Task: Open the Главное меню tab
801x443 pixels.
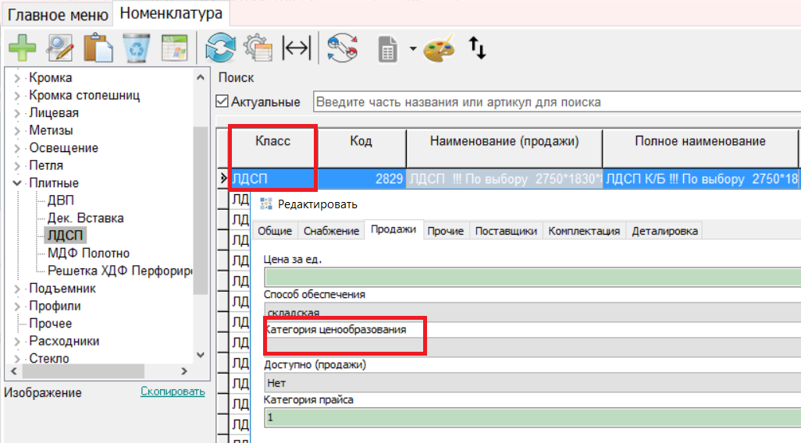Action: coord(57,14)
